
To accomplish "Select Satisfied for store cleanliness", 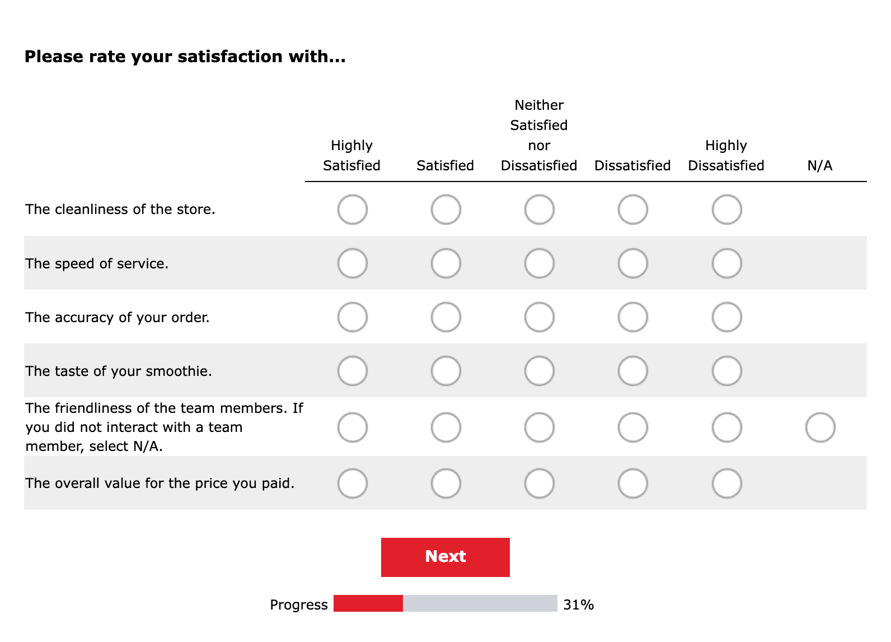I will (446, 210).
